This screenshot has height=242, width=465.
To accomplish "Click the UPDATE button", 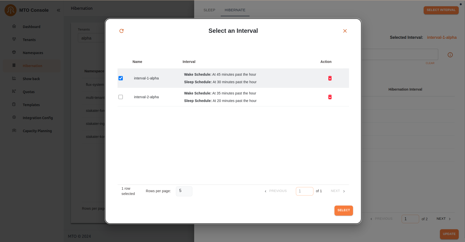I will [x=449, y=234].
